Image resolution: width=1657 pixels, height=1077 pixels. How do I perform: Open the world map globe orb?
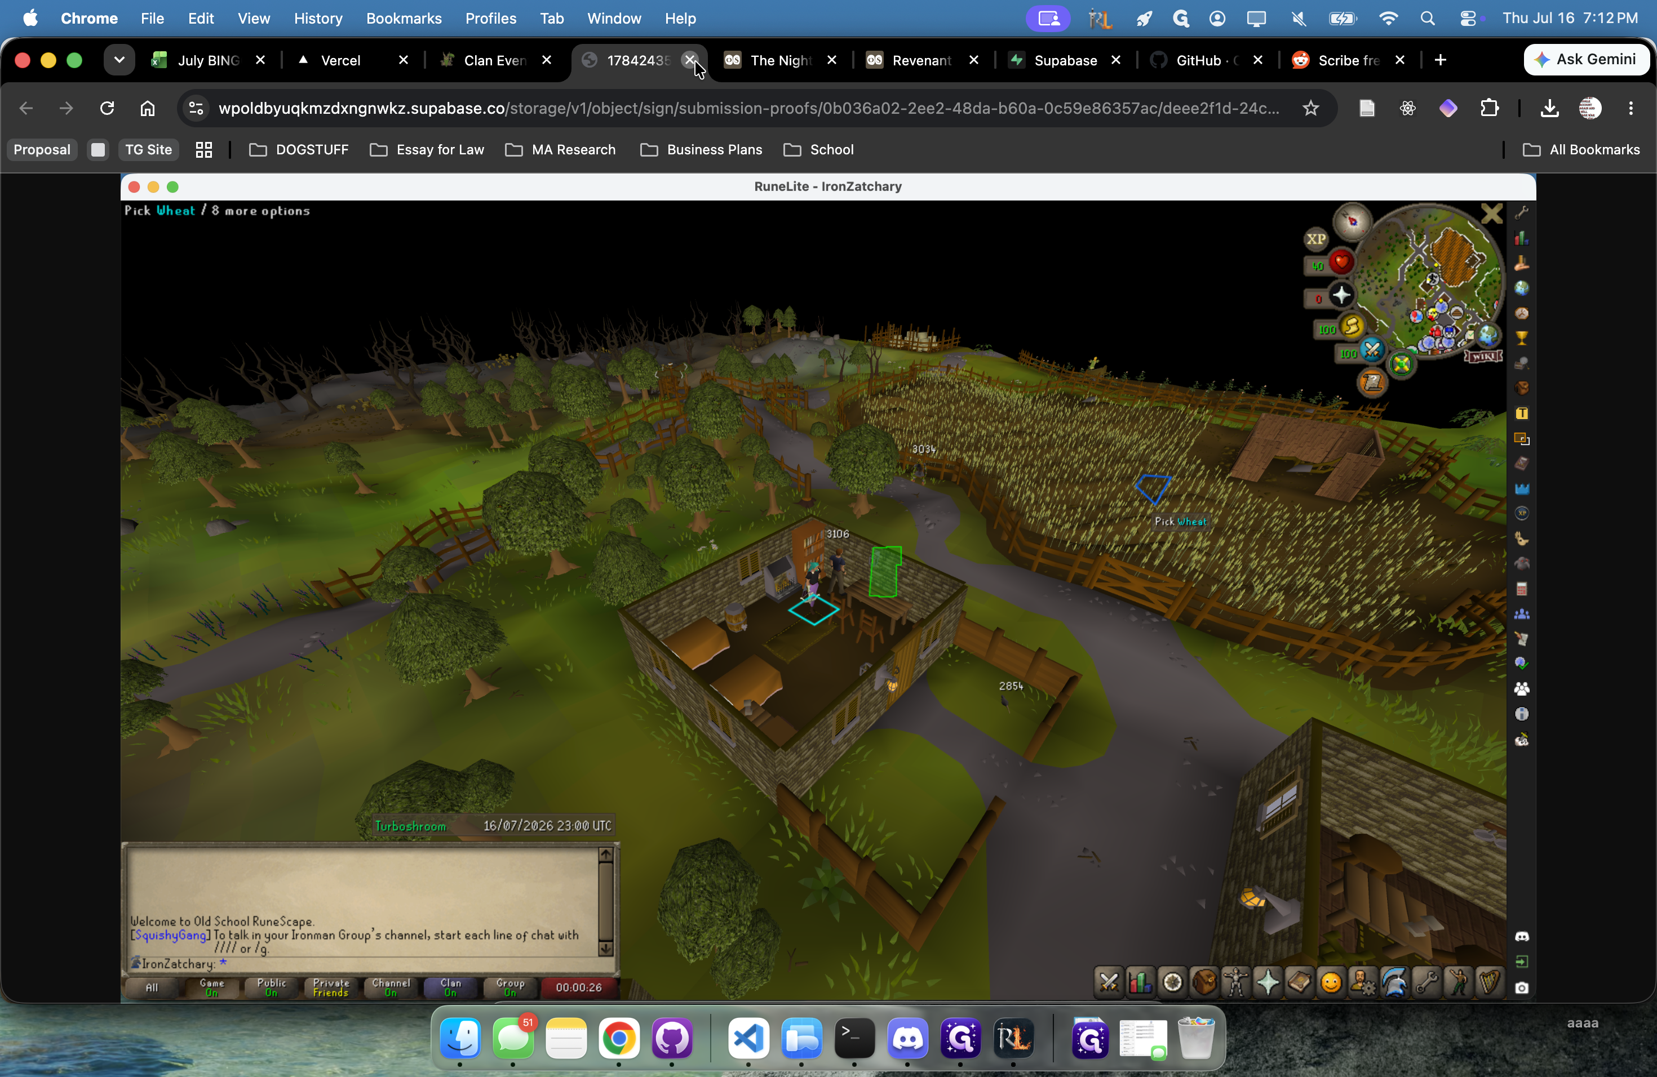(1488, 336)
